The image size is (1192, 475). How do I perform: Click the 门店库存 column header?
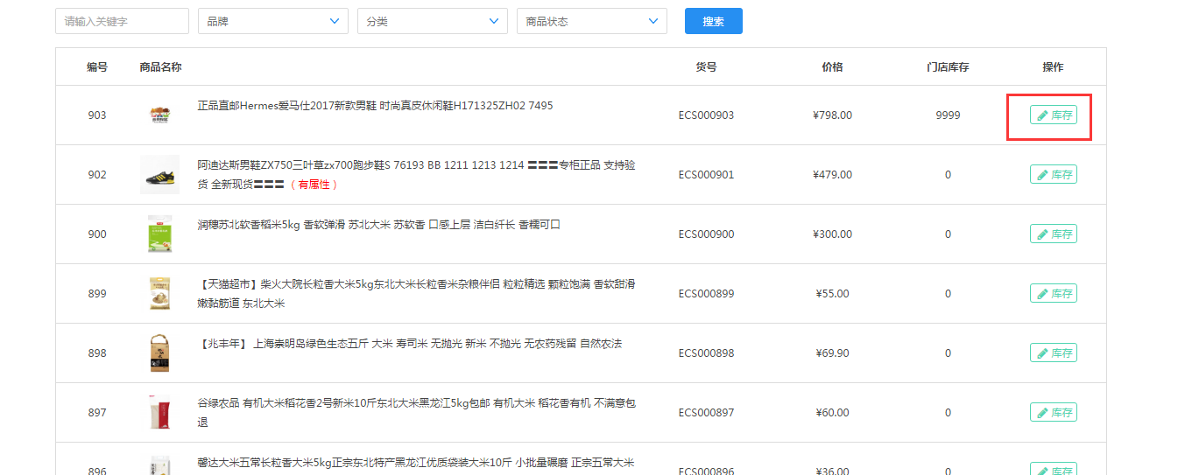(x=948, y=67)
